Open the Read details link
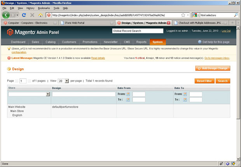This screenshot has width=241, height=167. 98,58
